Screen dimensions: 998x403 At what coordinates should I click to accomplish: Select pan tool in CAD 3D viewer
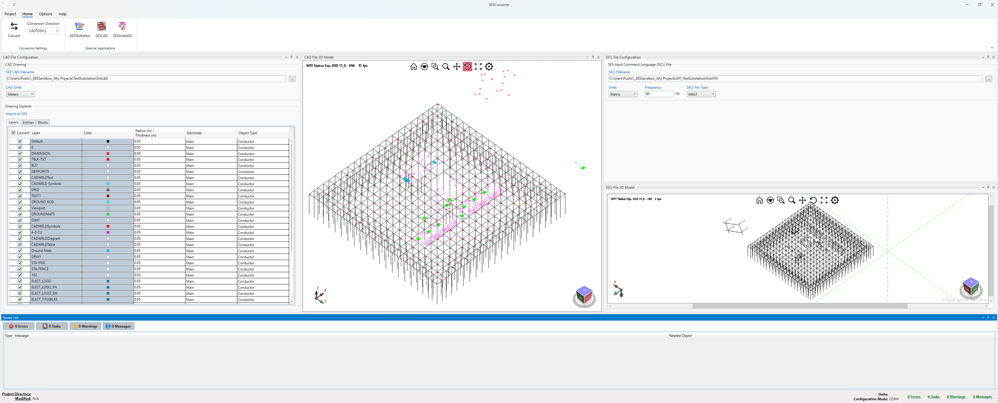[457, 67]
